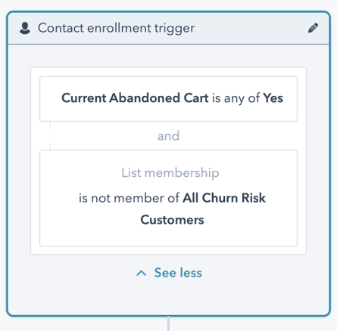Image resolution: width=337 pixels, height=331 pixels.
Task: Collapse filters with the See less chevron
Action: coord(141,273)
